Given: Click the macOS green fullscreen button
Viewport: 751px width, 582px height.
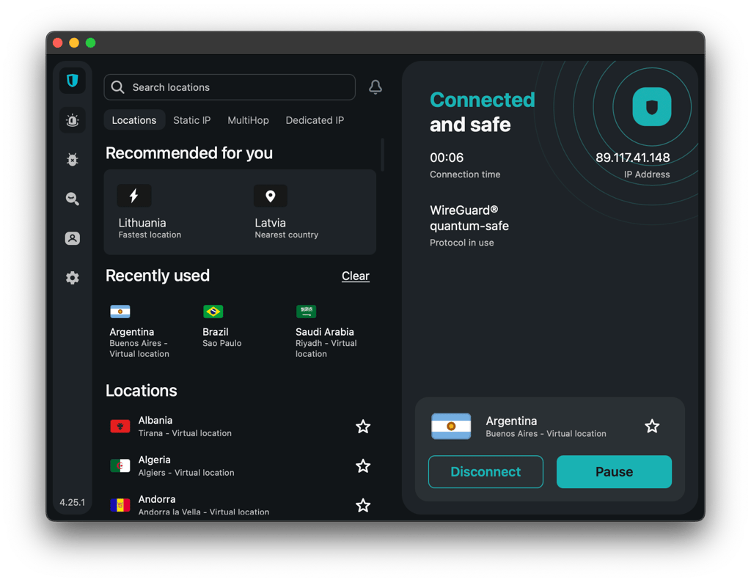Looking at the screenshot, I should pos(90,43).
